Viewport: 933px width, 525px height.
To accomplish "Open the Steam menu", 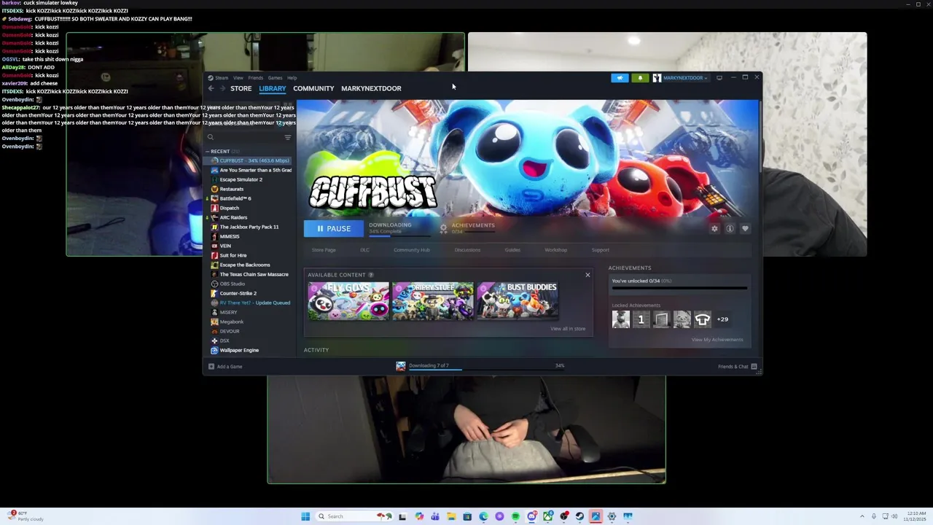I will [x=221, y=78].
